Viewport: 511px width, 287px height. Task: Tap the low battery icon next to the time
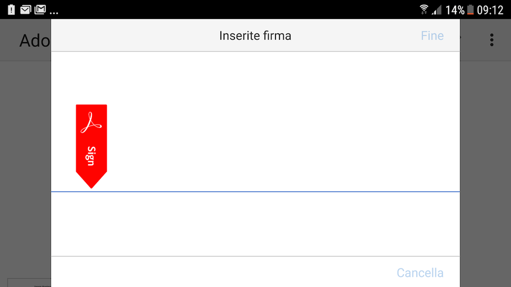470,10
